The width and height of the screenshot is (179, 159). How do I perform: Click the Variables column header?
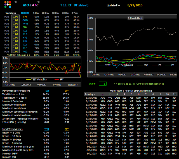click(11, 13)
